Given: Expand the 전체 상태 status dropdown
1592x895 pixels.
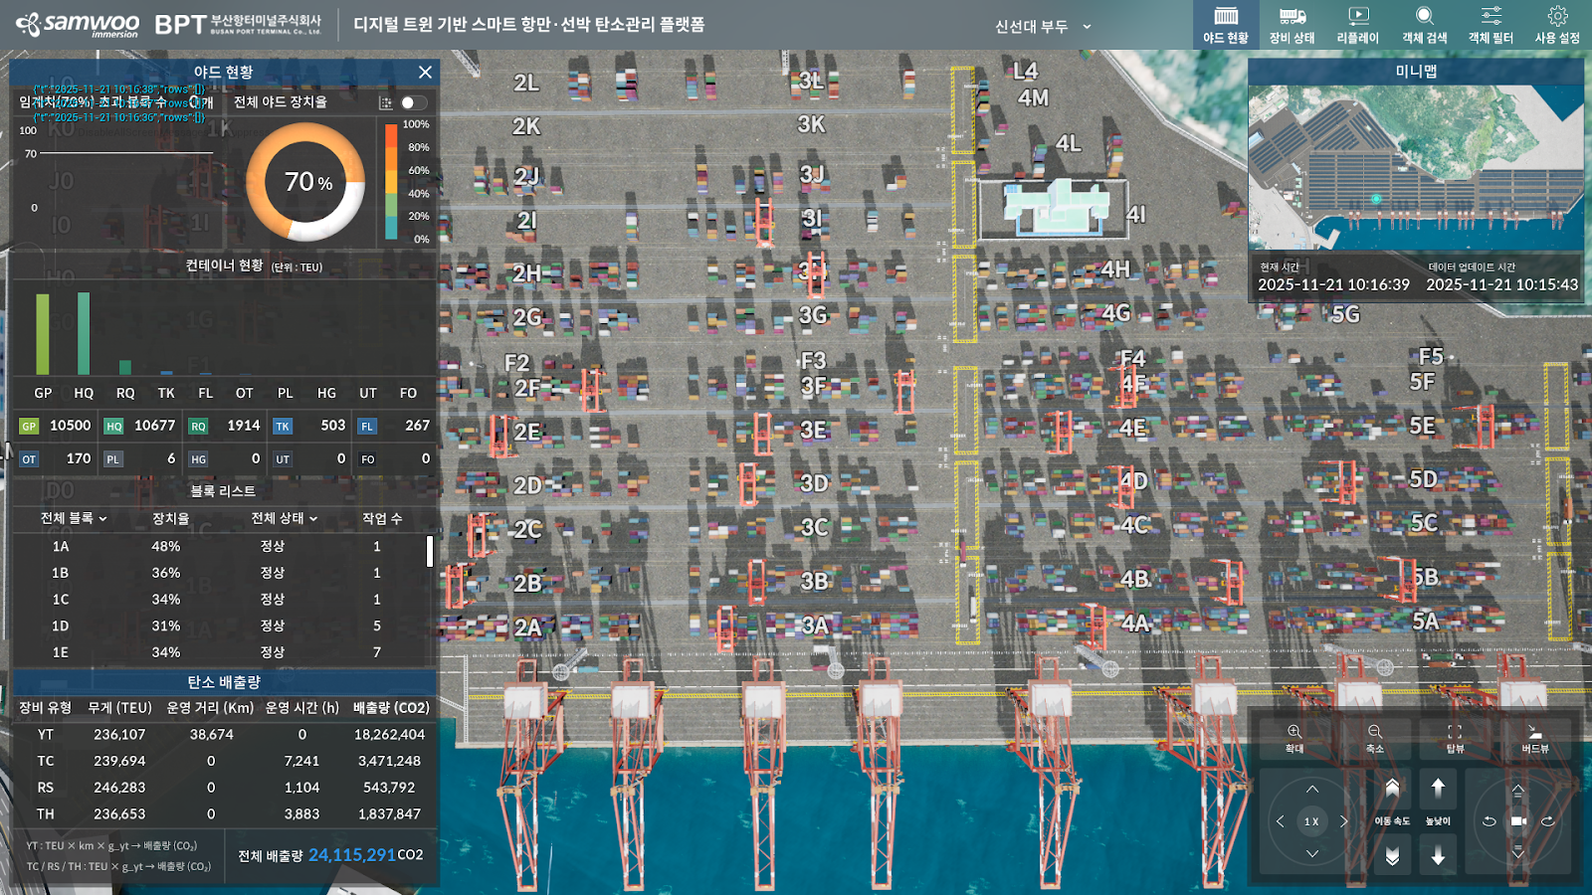Looking at the screenshot, I should point(285,518).
